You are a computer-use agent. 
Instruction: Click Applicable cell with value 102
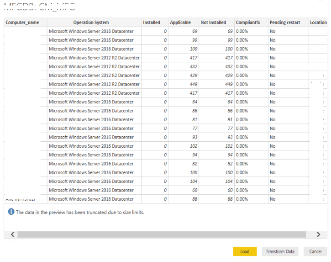point(184,146)
